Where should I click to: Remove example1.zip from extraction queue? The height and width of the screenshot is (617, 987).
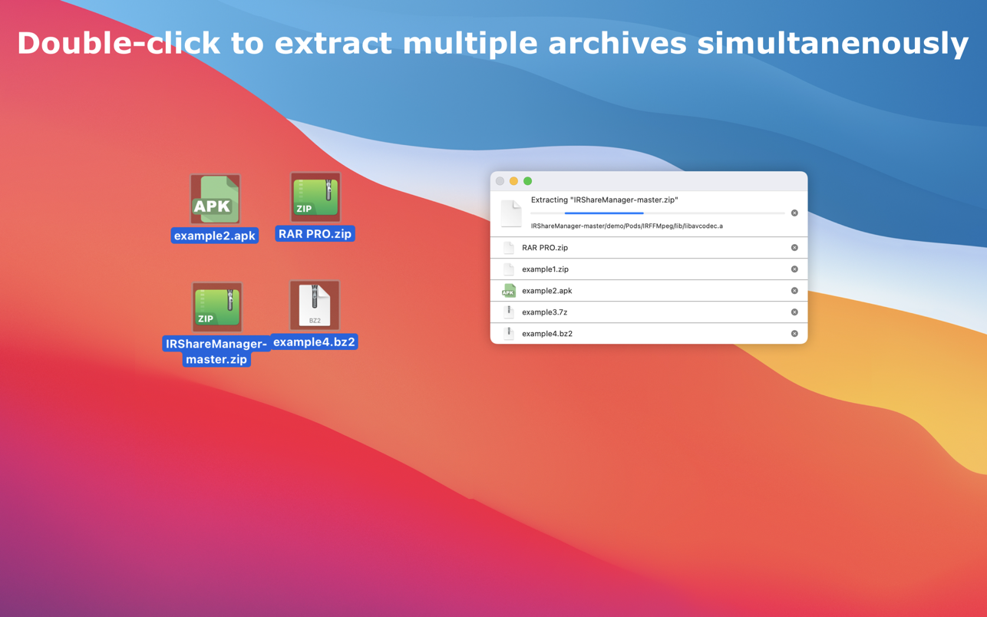pos(794,269)
